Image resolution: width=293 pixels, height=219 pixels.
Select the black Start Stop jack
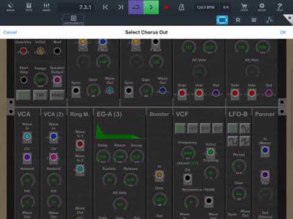(24, 80)
